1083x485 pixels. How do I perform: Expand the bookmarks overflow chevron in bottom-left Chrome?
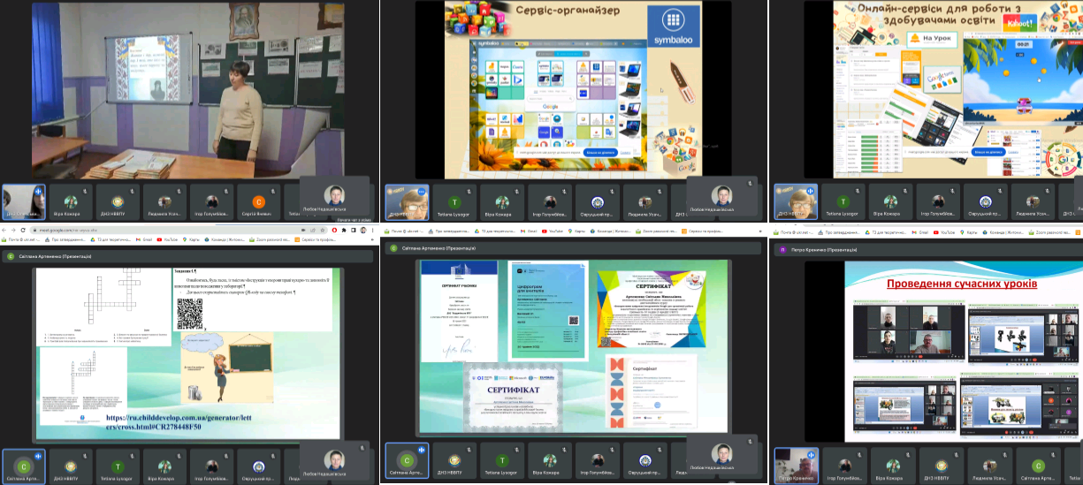tap(374, 239)
